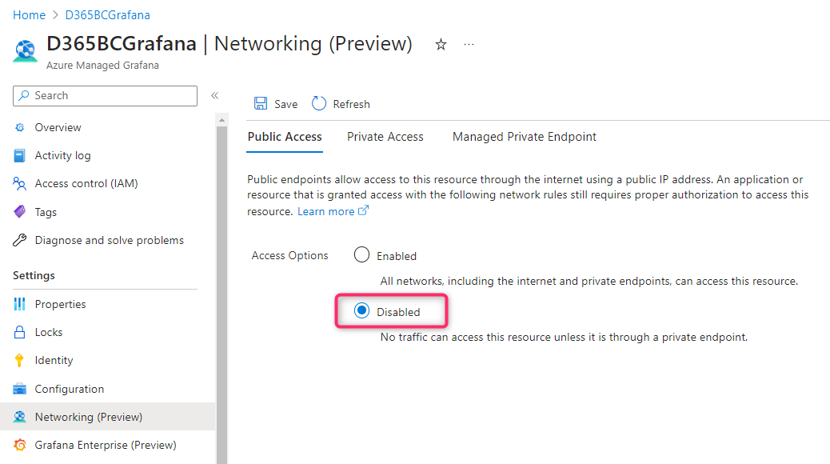Go to Home in breadcrumb
The width and height of the screenshot is (830, 464).
tap(29, 15)
